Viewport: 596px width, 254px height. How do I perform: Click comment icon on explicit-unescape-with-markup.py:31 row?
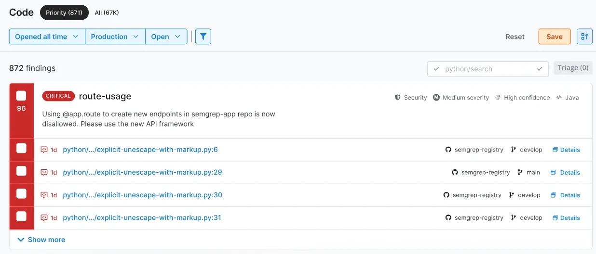(x=44, y=217)
